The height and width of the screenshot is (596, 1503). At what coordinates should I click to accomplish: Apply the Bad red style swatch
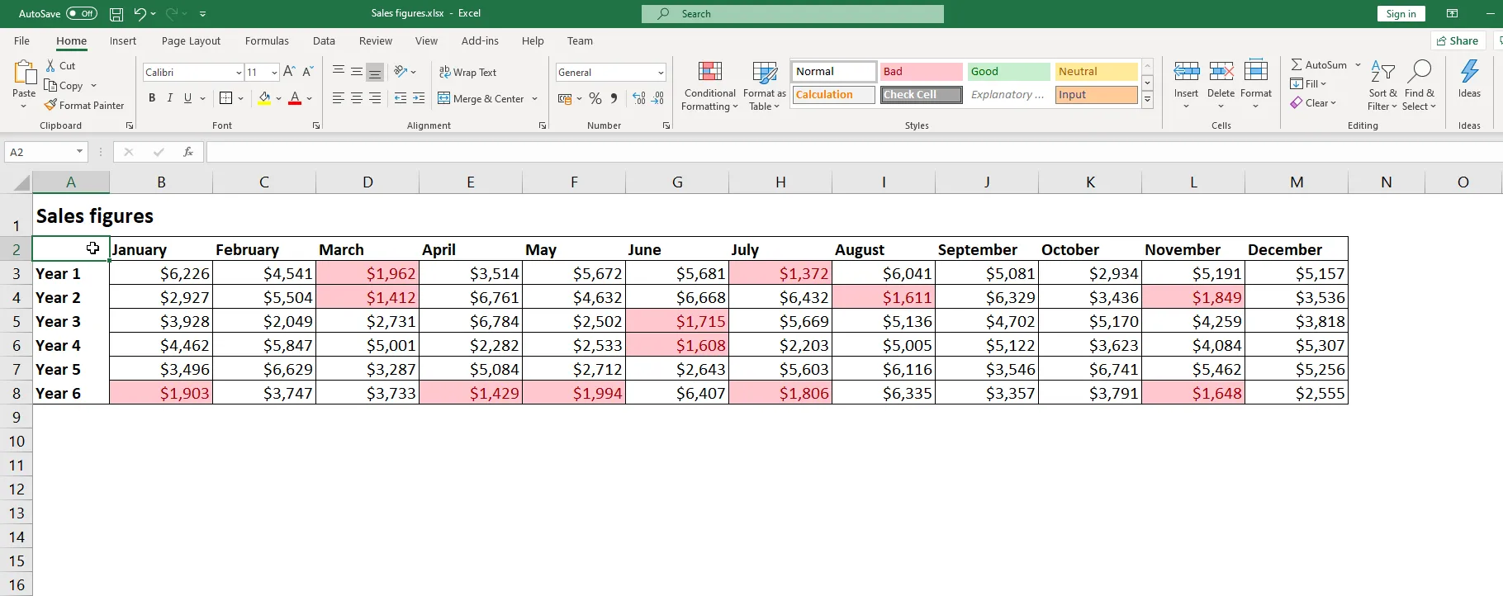click(922, 72)
